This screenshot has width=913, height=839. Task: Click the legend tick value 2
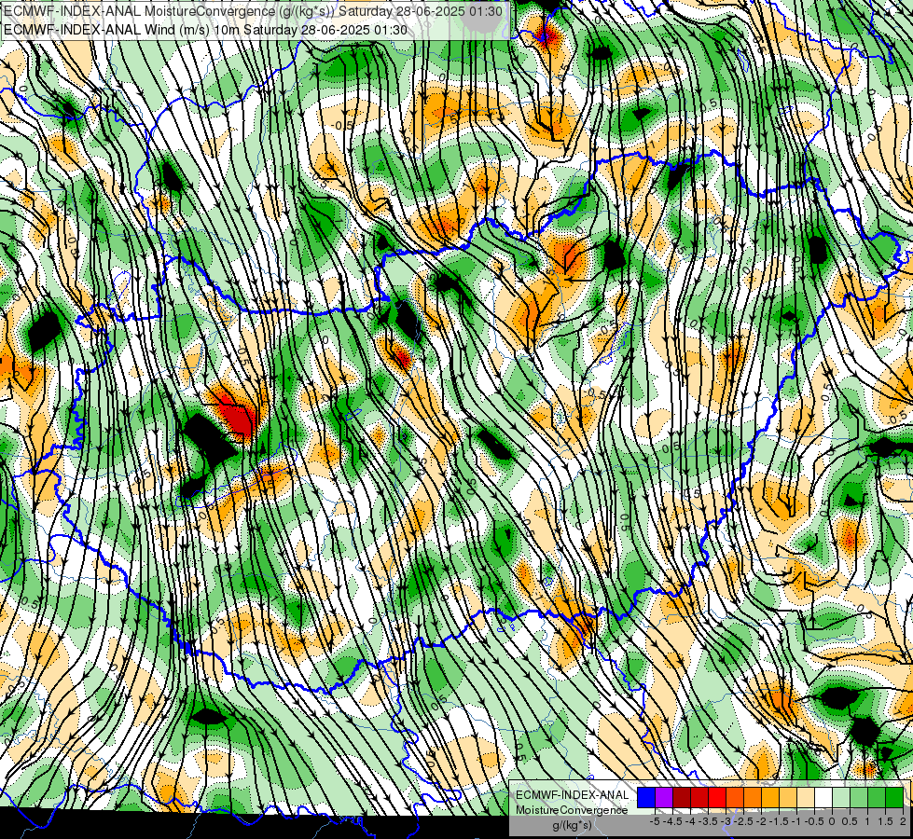click(x=903, y=821)
